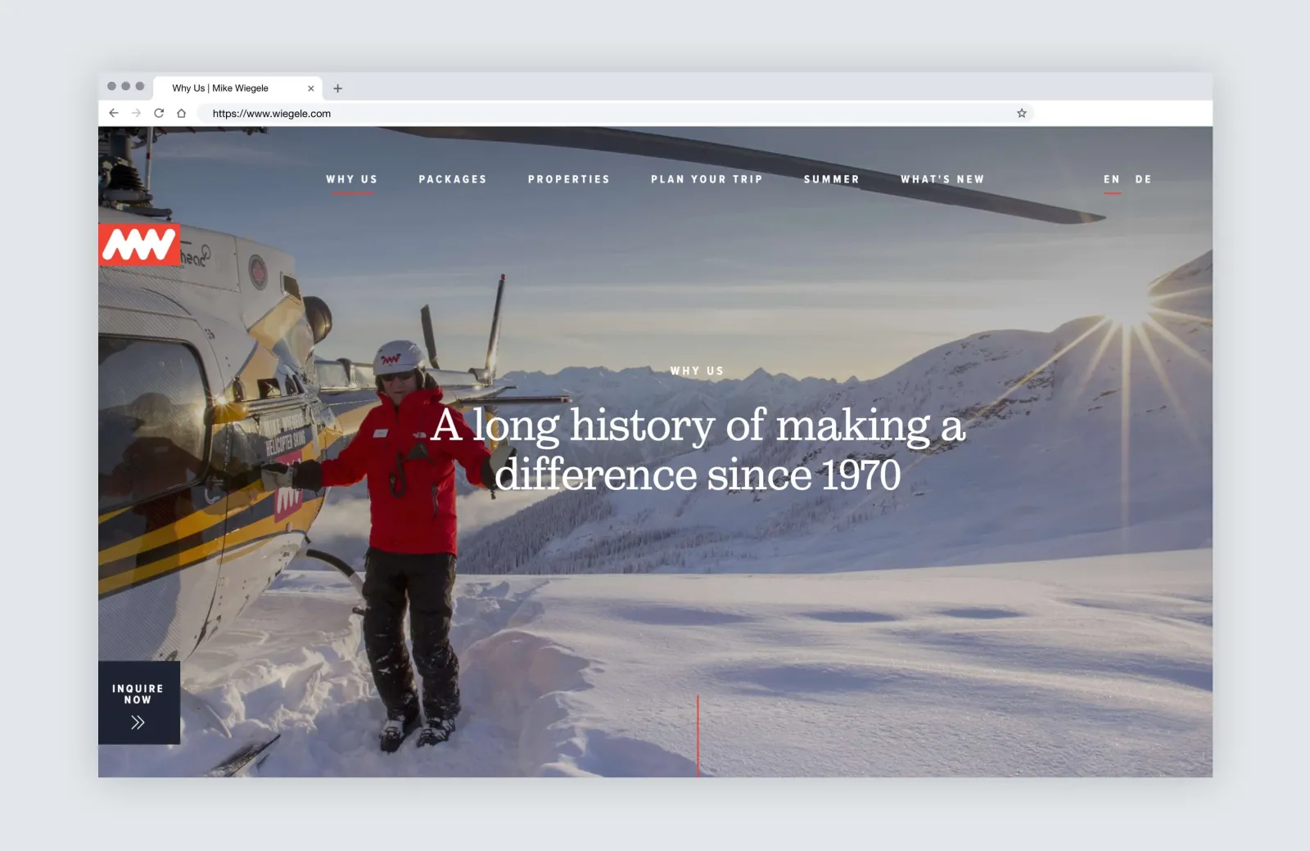The width and height of the screenshot is (1310, 851).
Task: Open the browser home page icon
Action: click(182, 113)
